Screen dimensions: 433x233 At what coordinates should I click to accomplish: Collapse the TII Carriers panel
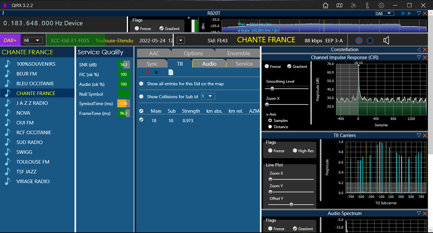click(419, 135)
